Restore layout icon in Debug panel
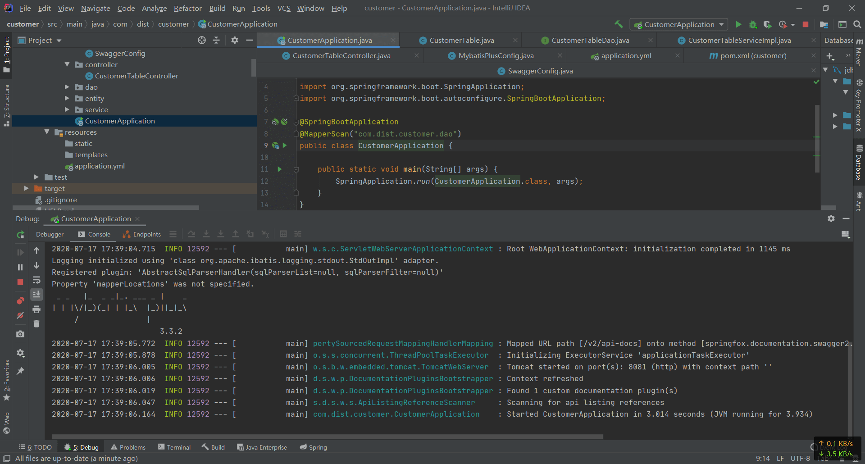Screen dimensions: 865x464 pyautogui.click(x=846, y=234)
